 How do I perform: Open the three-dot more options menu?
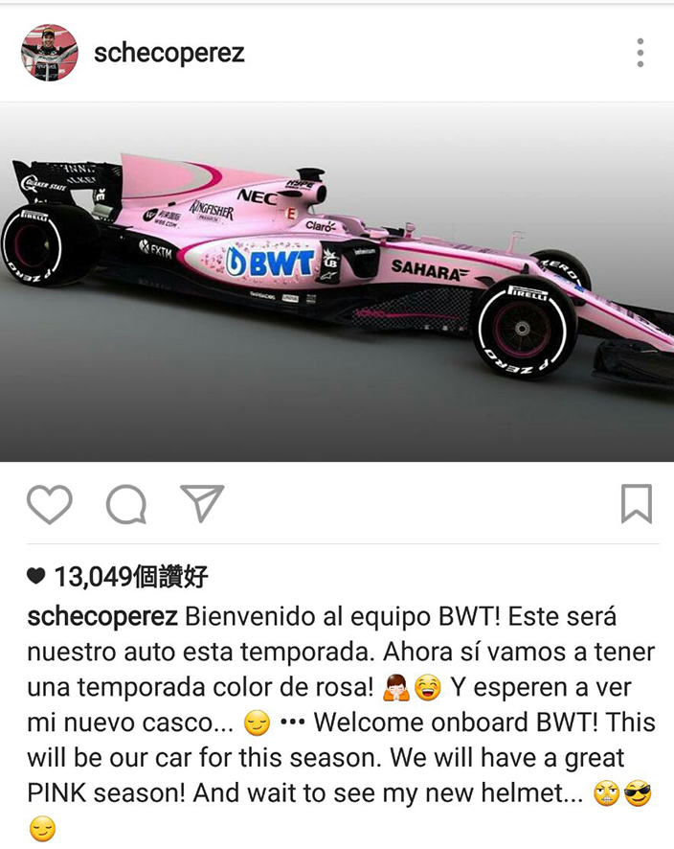[640, 53]
